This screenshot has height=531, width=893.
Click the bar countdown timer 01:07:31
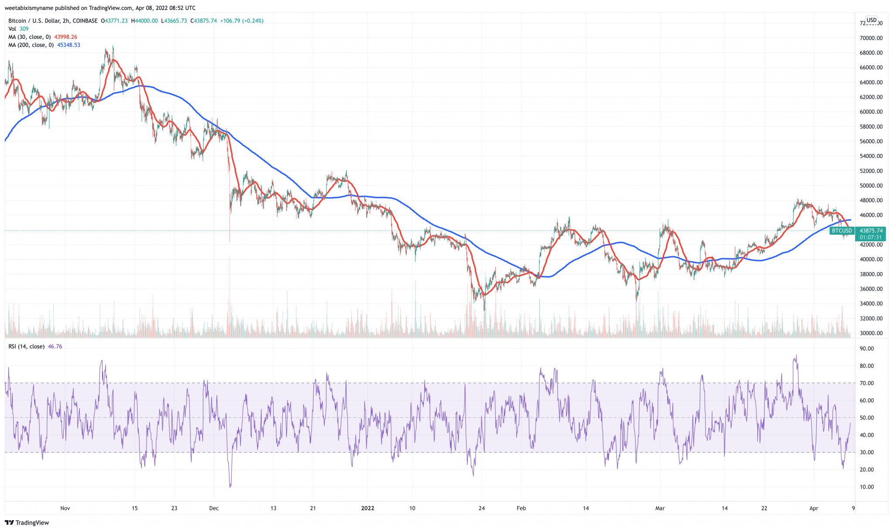(870, 237)
